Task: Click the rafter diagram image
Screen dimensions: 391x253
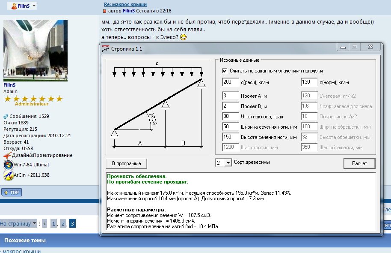Action: 159,107
